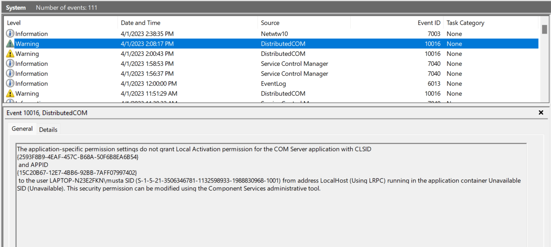Click the Information icon on the Netwtw10 event
The height and width of the screenshot is (247, 551).
click(x=10, y=34)
